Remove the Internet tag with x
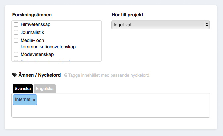 click(34, 100)
